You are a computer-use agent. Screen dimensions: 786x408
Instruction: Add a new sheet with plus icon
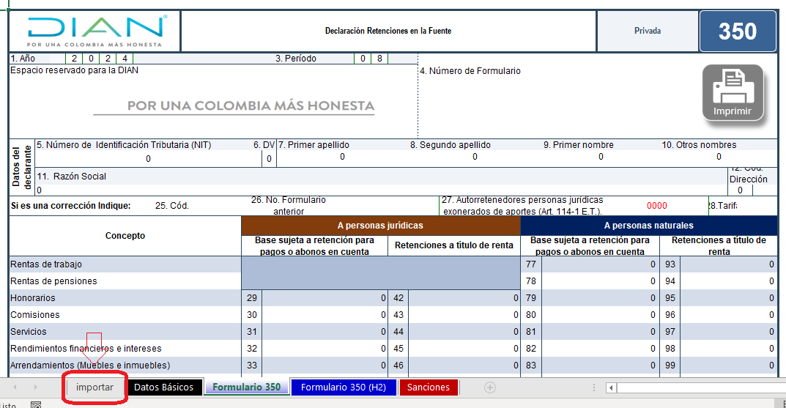click(x=490, y=387)
